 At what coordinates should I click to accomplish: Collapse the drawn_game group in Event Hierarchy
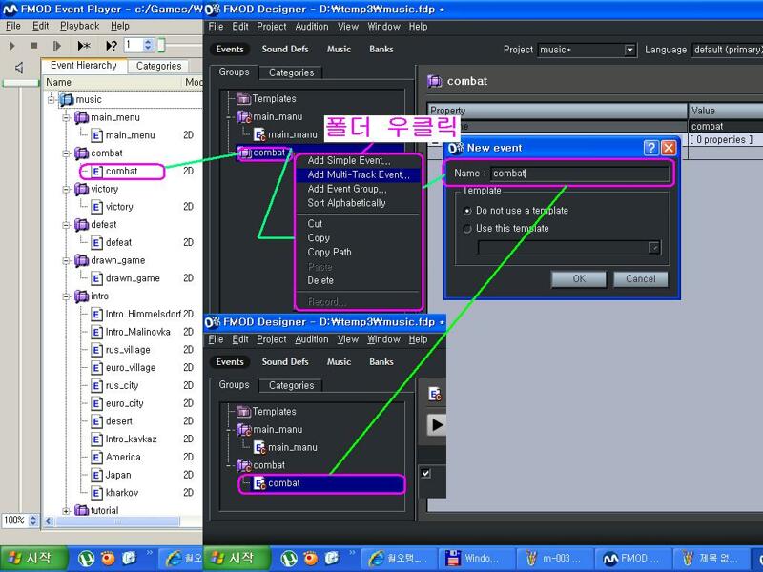tap(66, 260)
